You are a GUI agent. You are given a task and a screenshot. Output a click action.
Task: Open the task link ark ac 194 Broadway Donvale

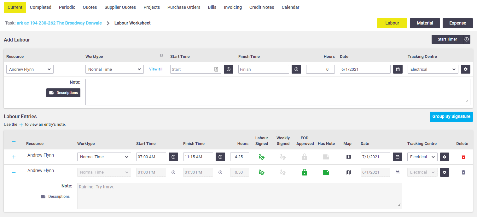(x=59, y=23)
